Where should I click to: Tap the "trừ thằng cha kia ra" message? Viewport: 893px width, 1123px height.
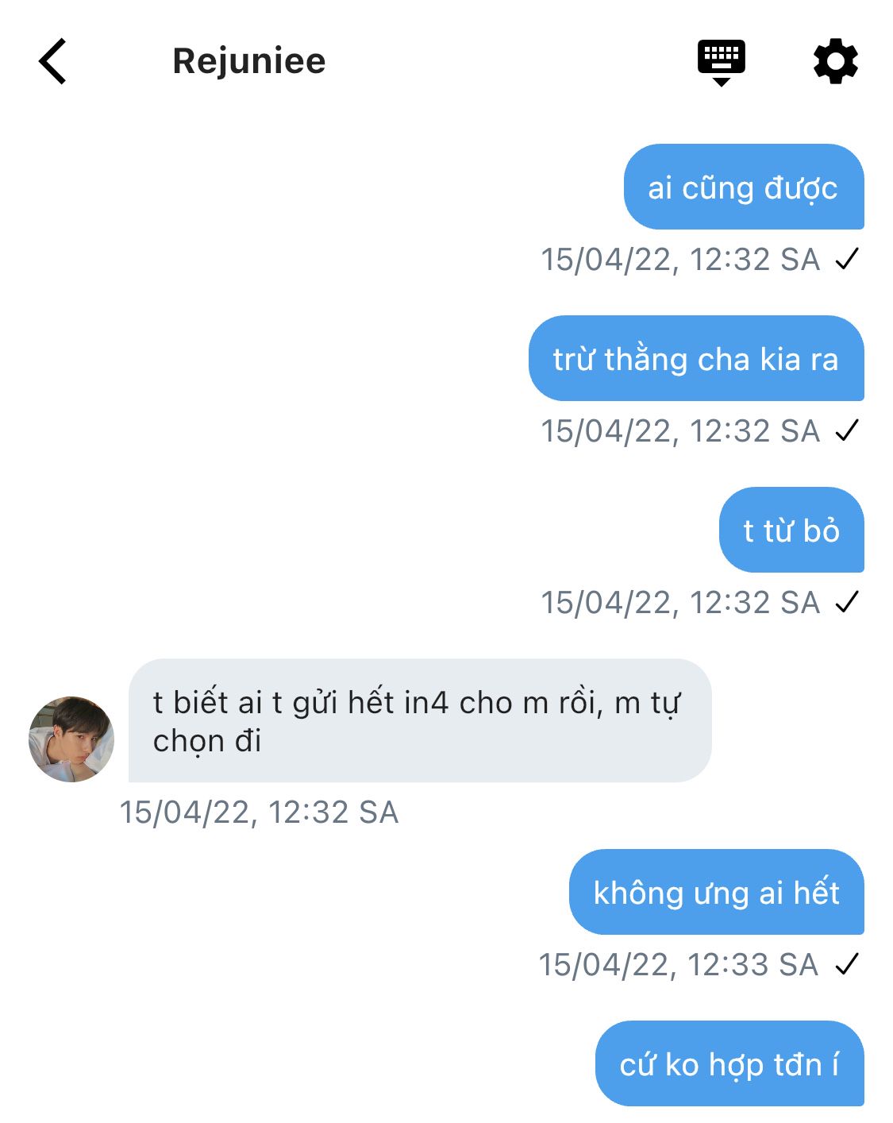click(695, 359)
